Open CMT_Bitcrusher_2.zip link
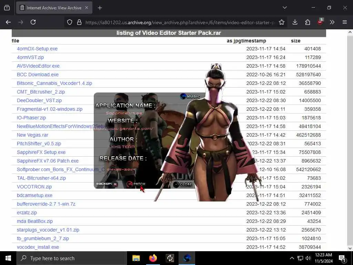 tap(41, 92)
